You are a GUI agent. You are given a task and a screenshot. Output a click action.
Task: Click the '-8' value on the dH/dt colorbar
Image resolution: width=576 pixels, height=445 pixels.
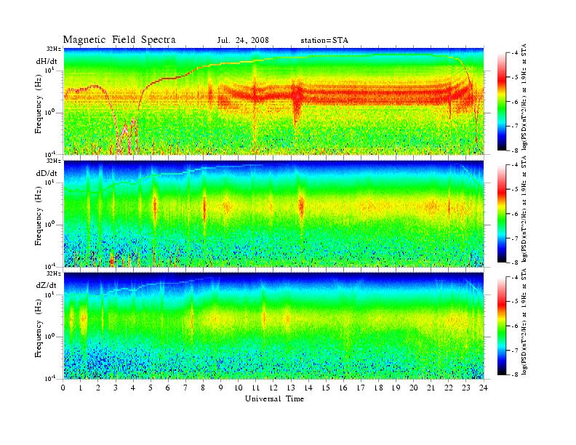coord(515,151)
